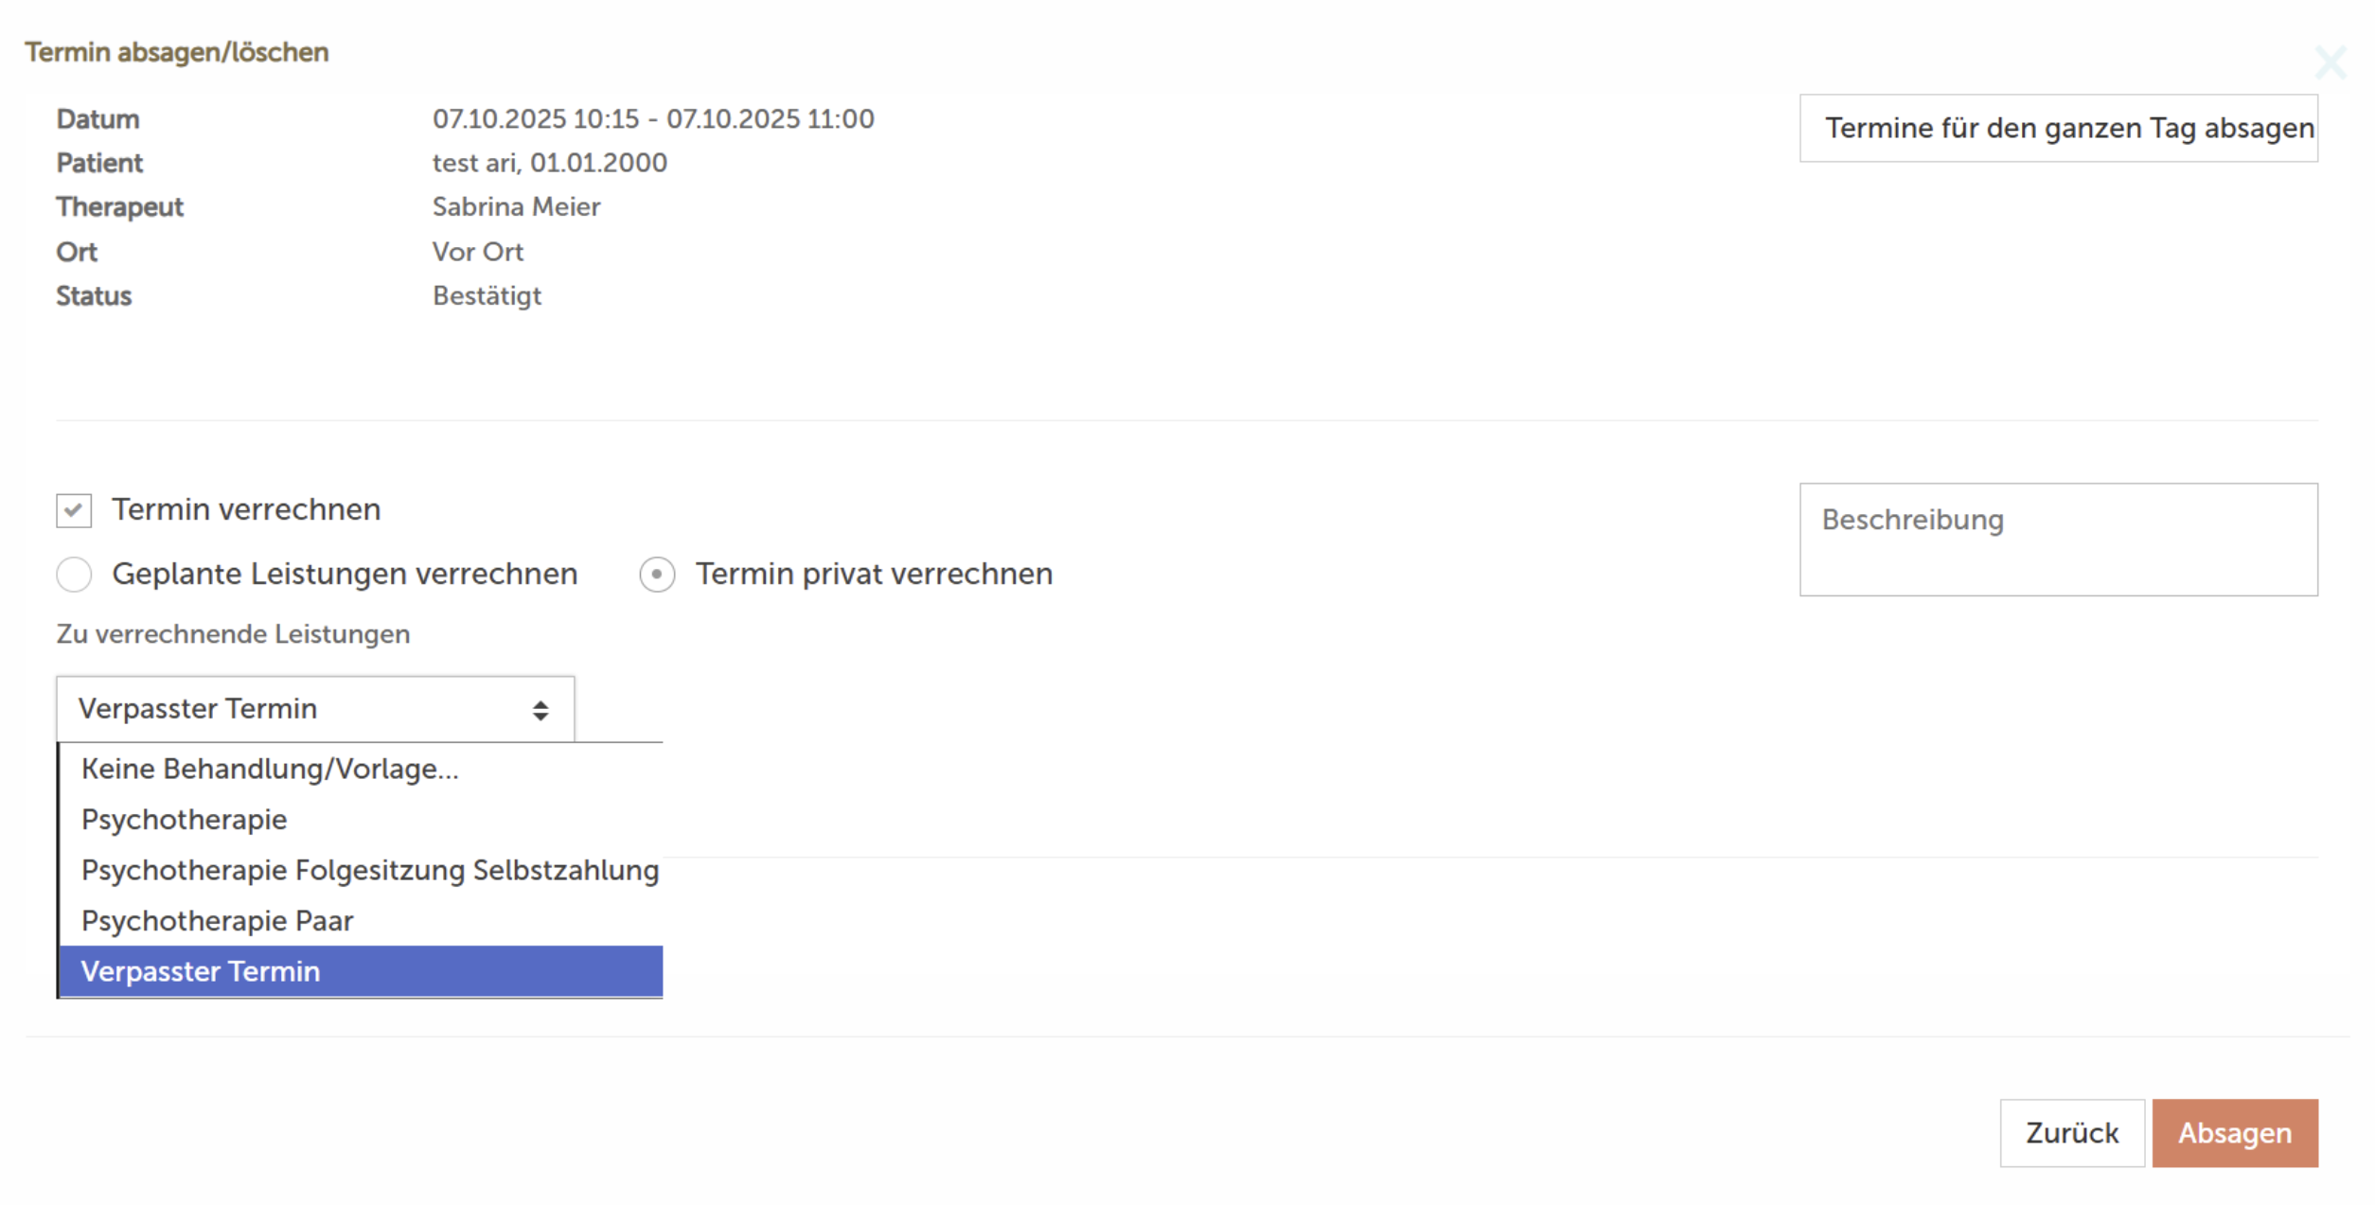Click into the Beschreibung text field
2375x1205 pixels.
(x=2057, y=540)
